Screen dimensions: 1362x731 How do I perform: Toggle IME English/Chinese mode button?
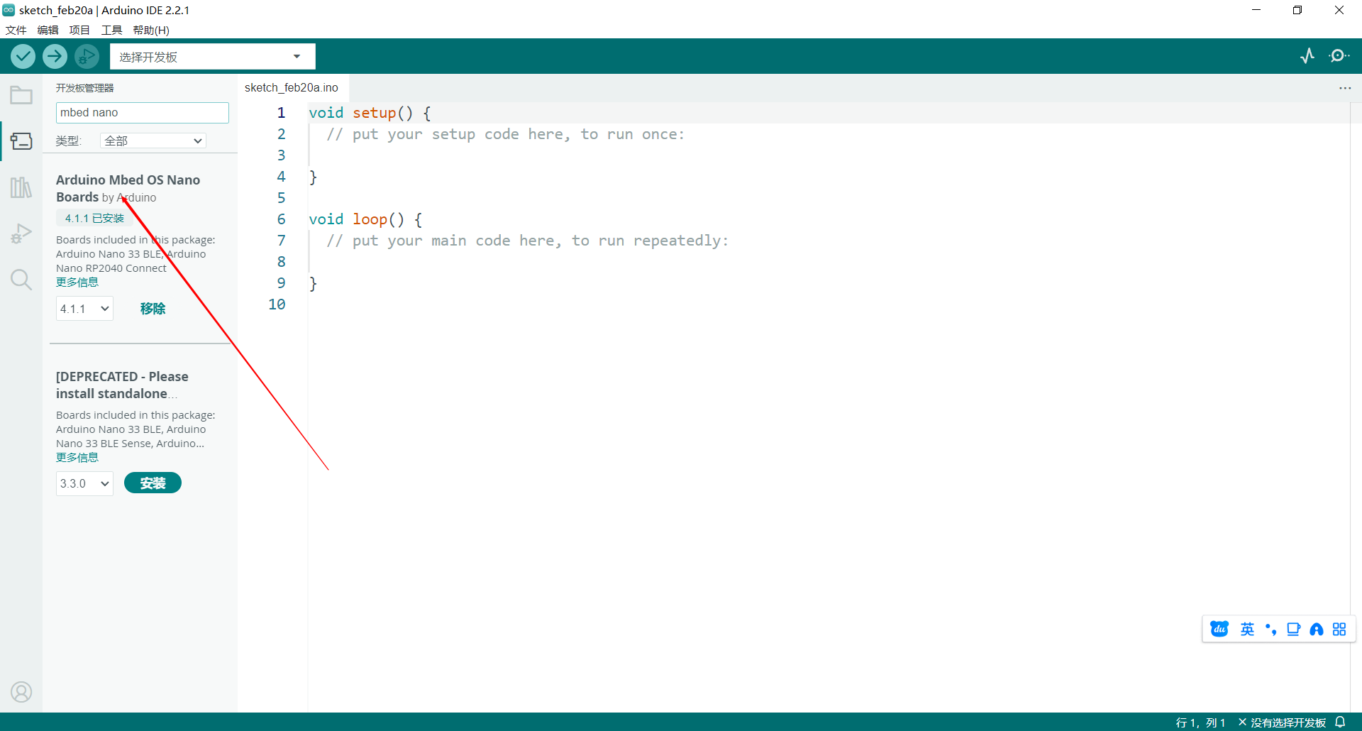[1247, 630]
